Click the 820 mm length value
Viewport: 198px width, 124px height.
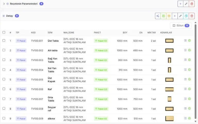tap(123, 119)
